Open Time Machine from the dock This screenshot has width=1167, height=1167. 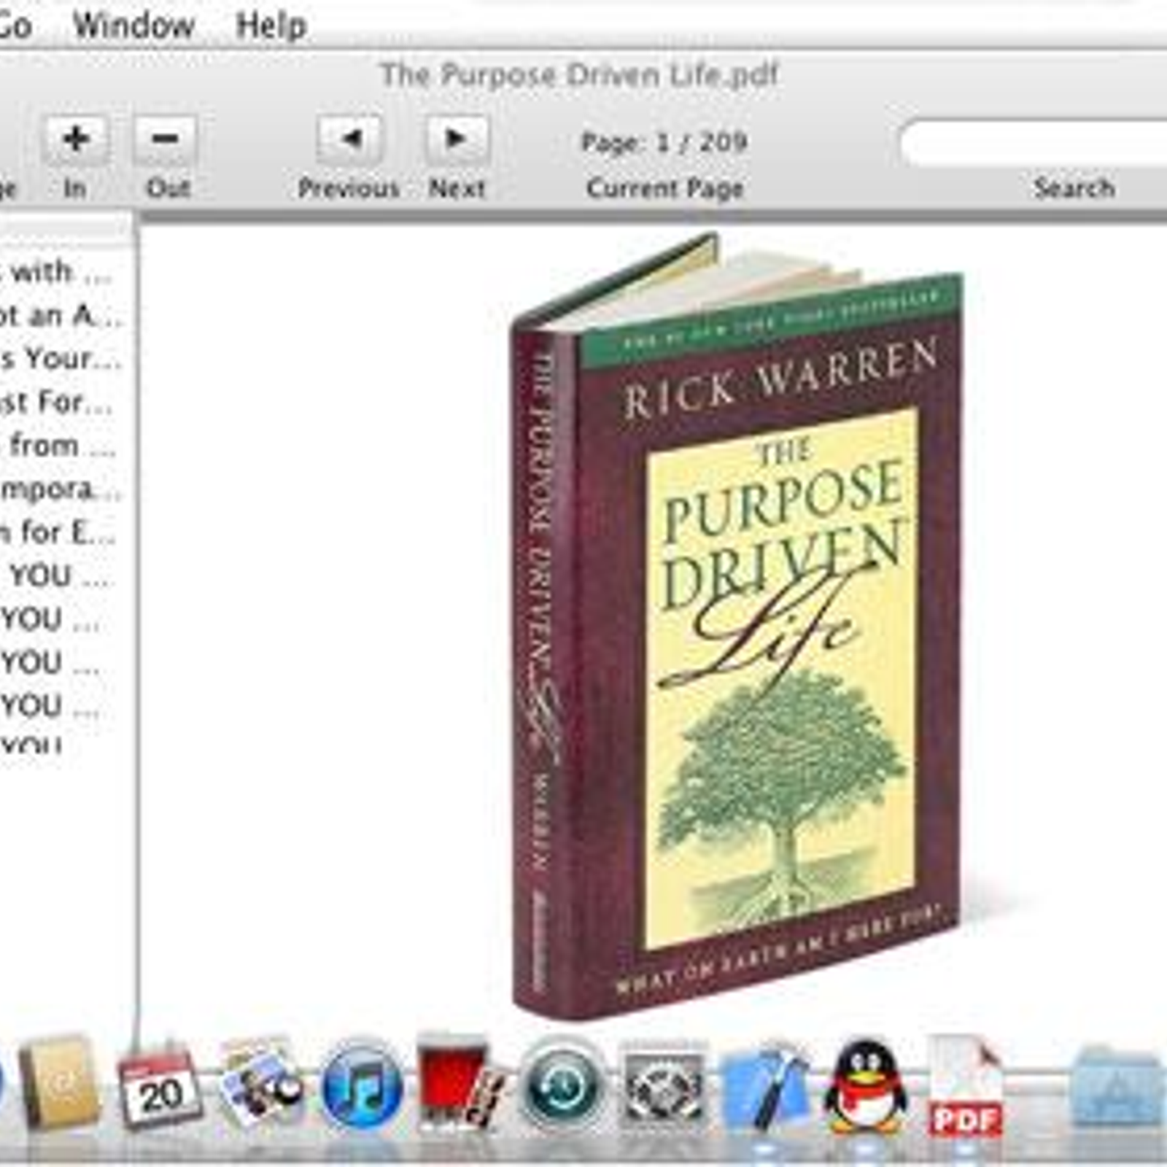click(x=562, y=1087)
